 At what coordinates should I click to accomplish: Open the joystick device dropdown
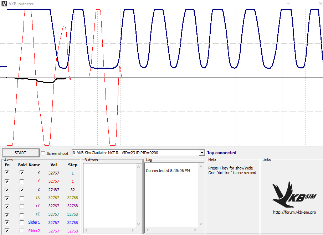202,153
